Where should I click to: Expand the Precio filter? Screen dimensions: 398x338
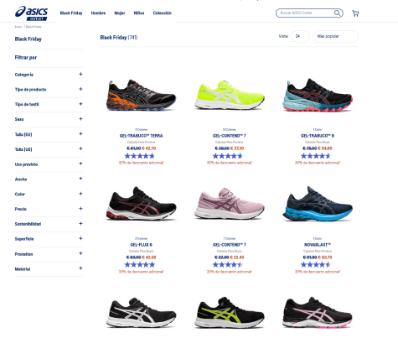tap(49, 209)
